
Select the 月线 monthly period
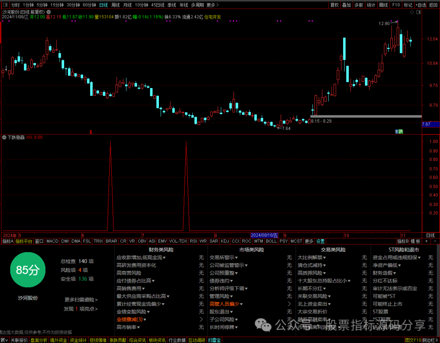click(128, 5)
